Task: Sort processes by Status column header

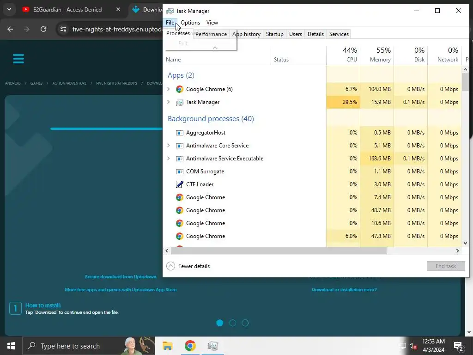Action: (x=299, y=55)
